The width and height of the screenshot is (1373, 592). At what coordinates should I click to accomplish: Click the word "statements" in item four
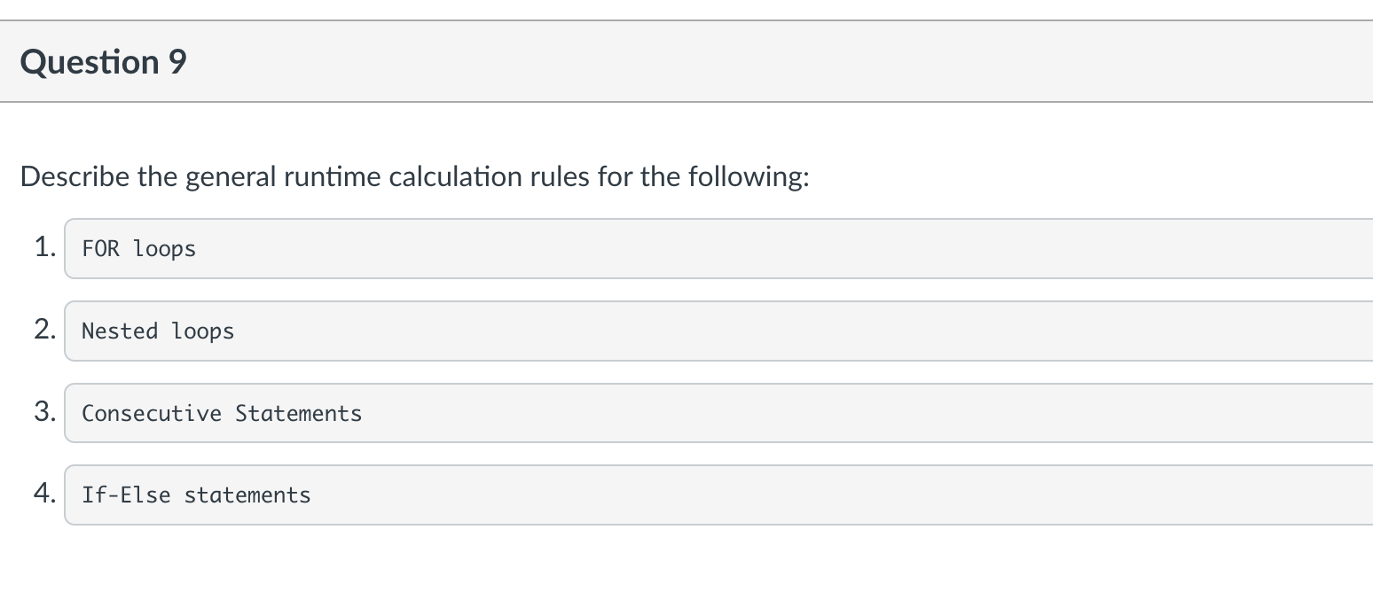[247, 495]
